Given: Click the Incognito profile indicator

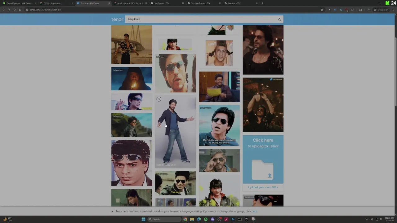Looking at the screenshot, I should (381, 10).
